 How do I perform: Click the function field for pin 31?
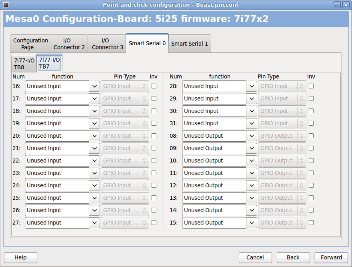214,123
